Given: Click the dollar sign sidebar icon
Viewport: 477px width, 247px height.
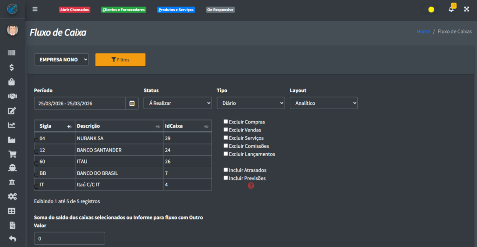Looking at the screenshot, I should pyautogui.click(x=12, y=68).
